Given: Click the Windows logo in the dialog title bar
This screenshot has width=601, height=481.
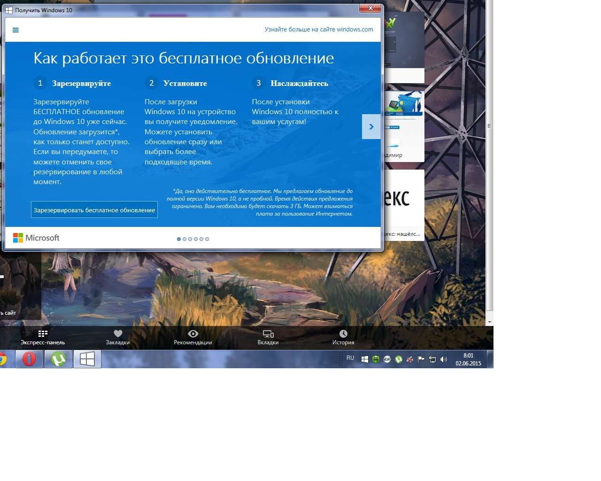Looking at the screenshot, I should [9, 10].
